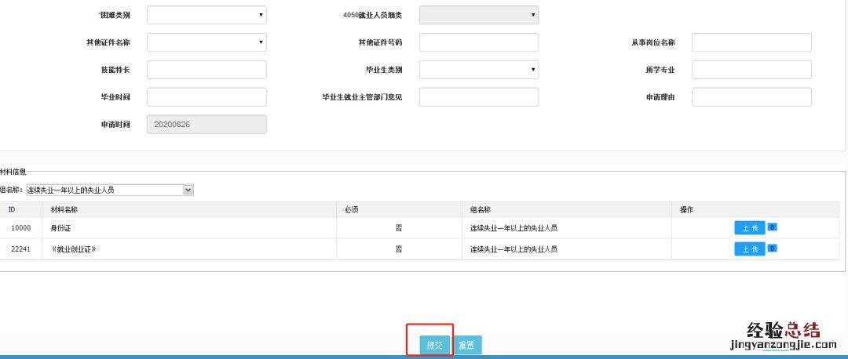This screenshot has height=359, width=848.
Task: Click material ID 10000 in the table
Action: tap(21, 228)
